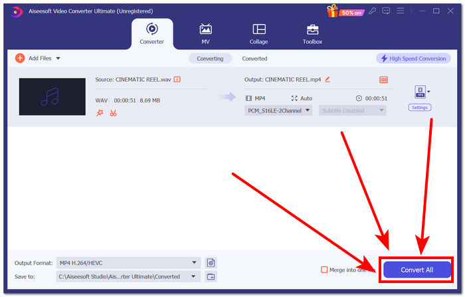This screenshot has height=297, width=465.
Task: Open the Subtitle Disabled dropdown
Action: point(352,110)
